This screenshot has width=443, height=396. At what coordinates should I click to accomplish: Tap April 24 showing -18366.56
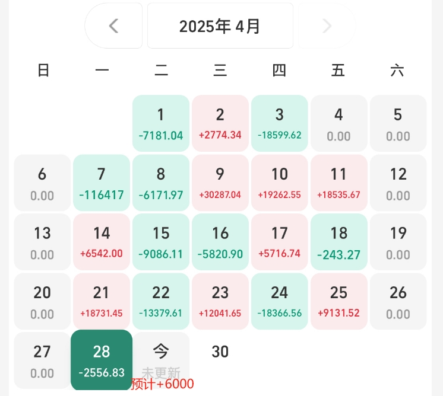[280, 301]
